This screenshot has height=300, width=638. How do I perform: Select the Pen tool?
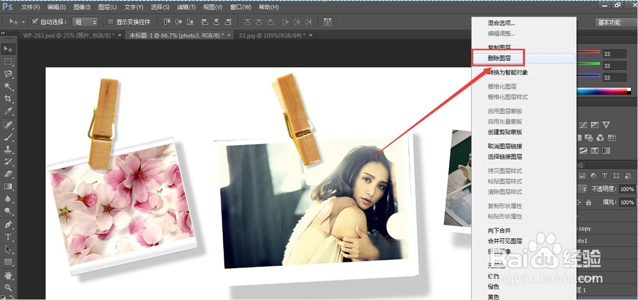[x=8, y=224]
